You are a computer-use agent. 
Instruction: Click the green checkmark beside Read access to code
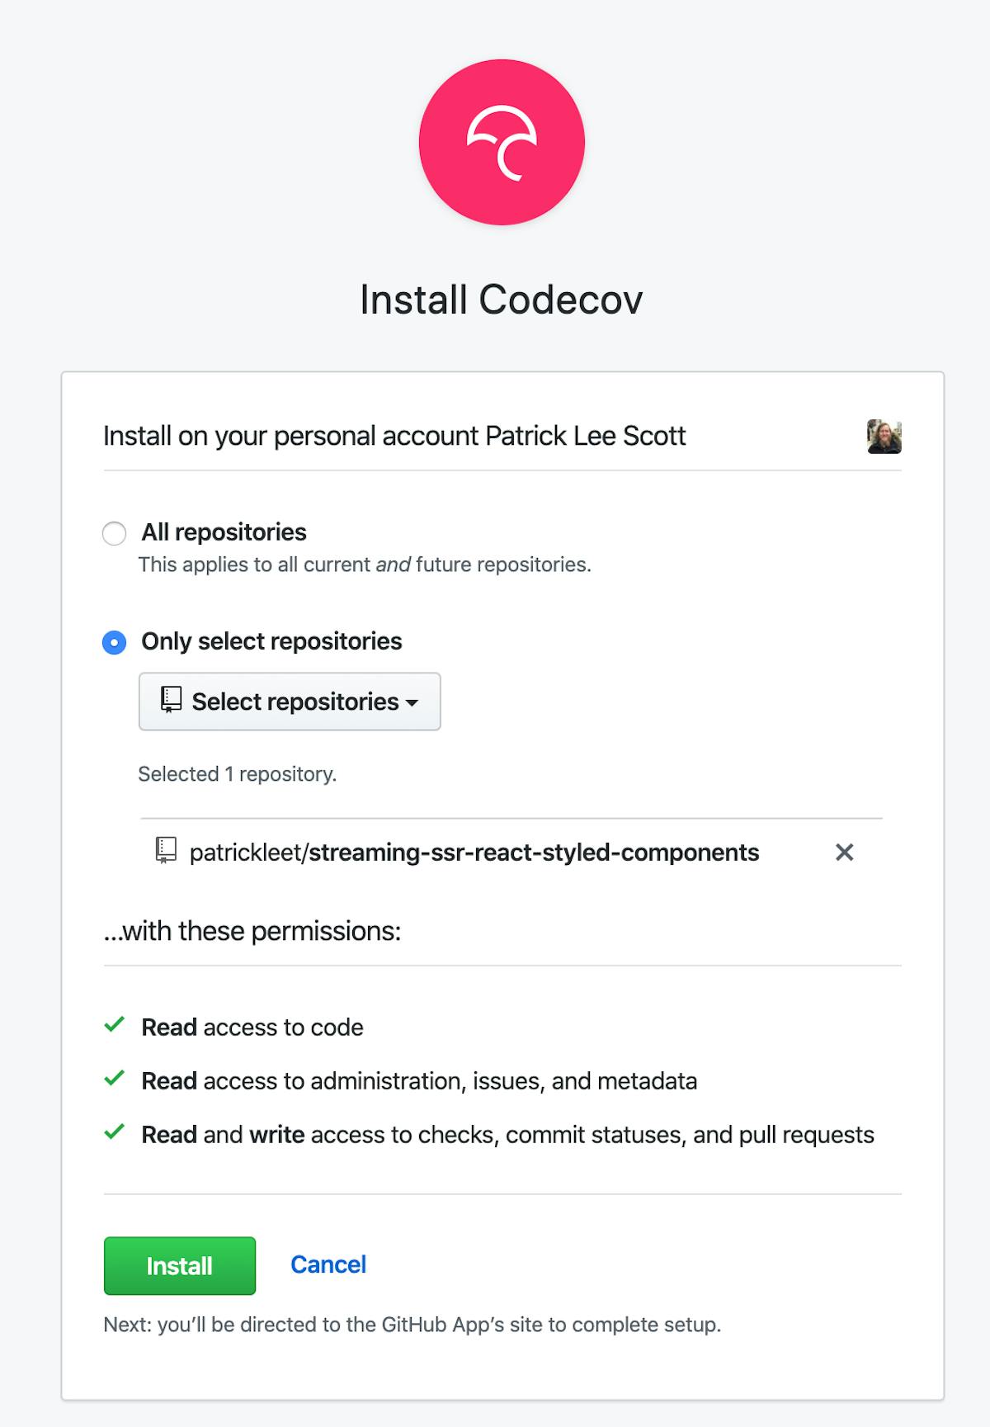point(115,1025)
